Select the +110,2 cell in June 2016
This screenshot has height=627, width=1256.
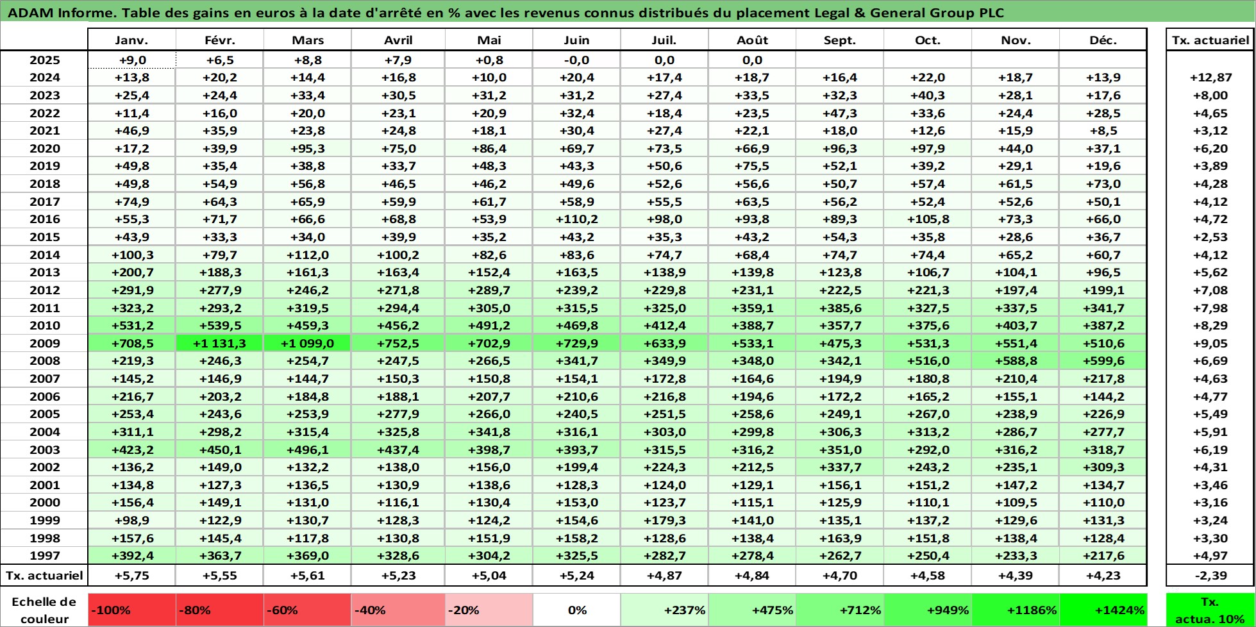coord(576,219)
